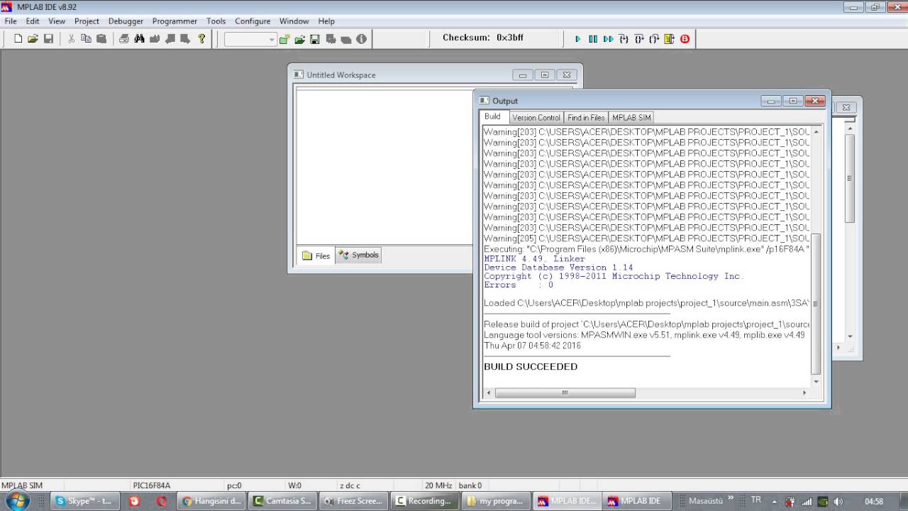Click Output scrollbar up arrow
Screen dimensions: 908x511
816,131
